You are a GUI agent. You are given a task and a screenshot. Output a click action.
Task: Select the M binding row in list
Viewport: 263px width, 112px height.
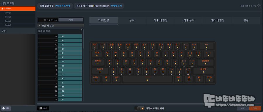point(60,87)
